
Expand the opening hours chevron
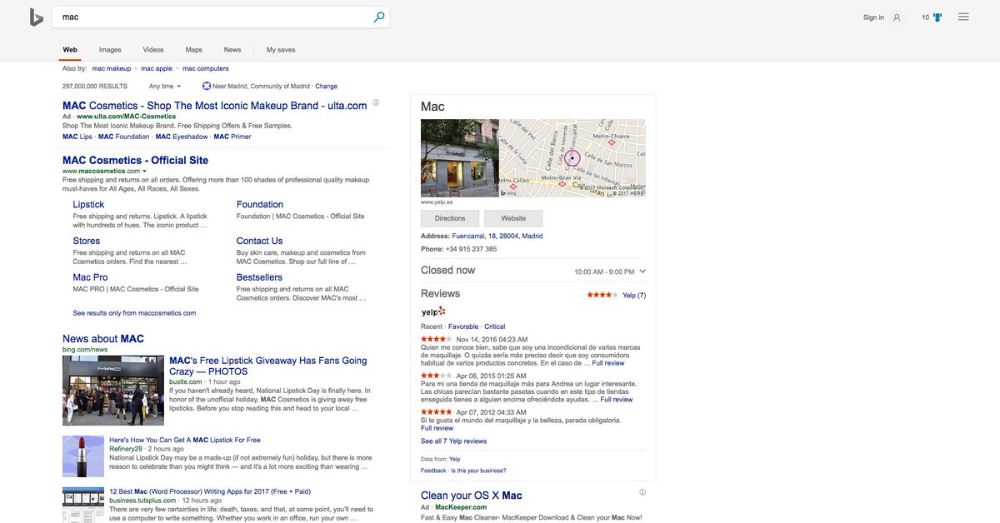coord(642,271)
